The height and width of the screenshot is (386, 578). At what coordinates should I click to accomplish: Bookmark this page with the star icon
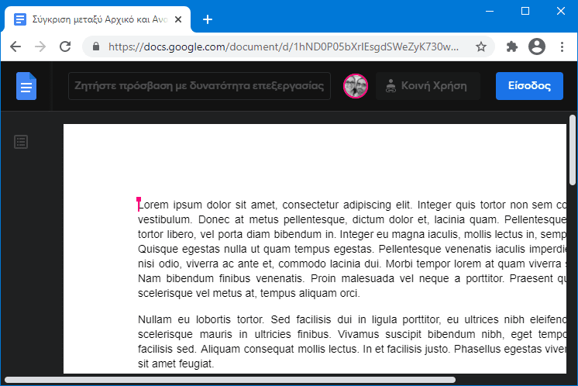click(x=480, y=47)
